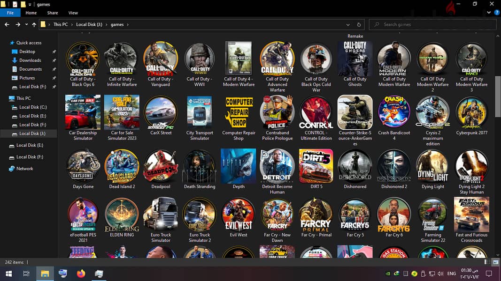The width and height of the screenshot is (501, 281).
Task: Click the Call of Duty Ghosts icon
Action: click(355, 59)
